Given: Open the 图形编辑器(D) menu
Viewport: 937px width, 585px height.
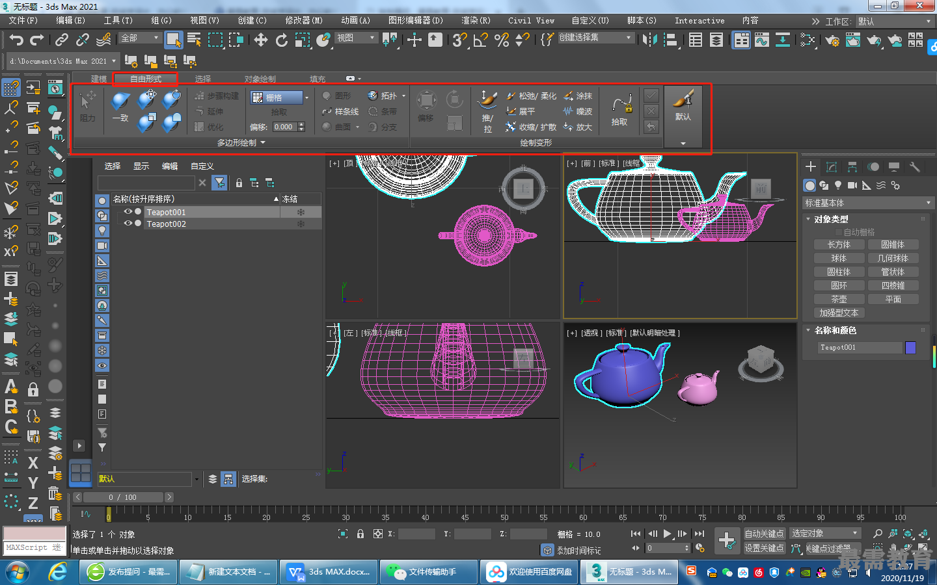Looking at the screenshot, I should click(416, 21).
